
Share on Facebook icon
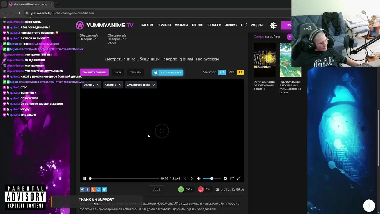pos(88,189)
